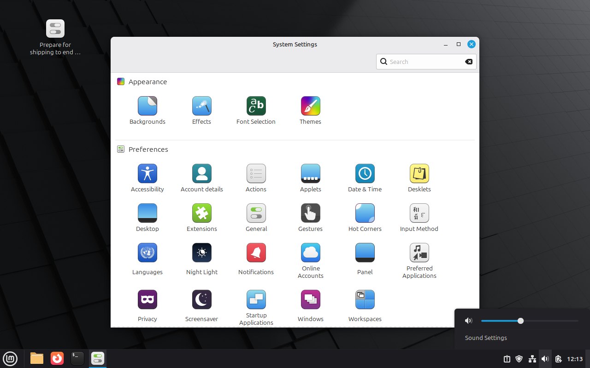
Task: Click the sound volume tray icon
Action: (x=545, y=359)
